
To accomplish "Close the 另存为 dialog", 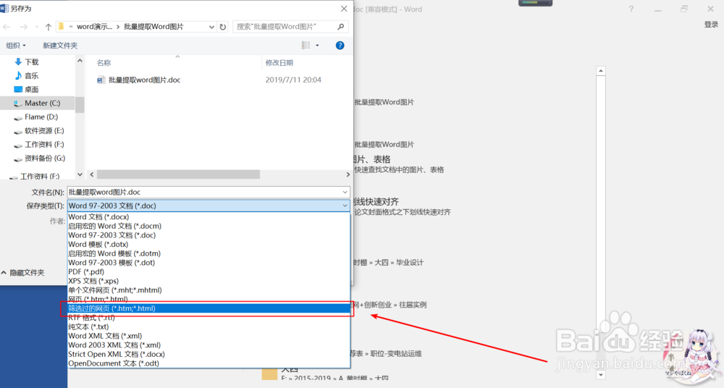I will (x=344, y=9).
